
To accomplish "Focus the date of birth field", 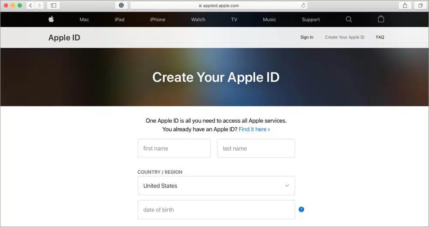I will tap(216, 210).
